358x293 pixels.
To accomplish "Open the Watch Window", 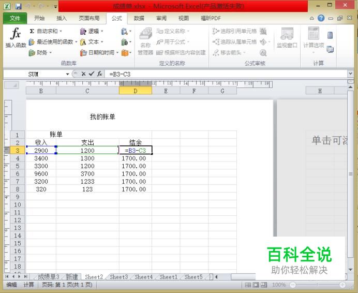I will tap(287, 38).
